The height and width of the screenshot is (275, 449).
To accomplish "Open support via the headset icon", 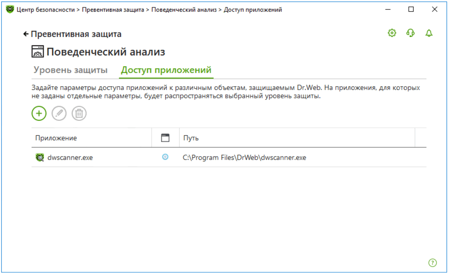I will [410, 33].
